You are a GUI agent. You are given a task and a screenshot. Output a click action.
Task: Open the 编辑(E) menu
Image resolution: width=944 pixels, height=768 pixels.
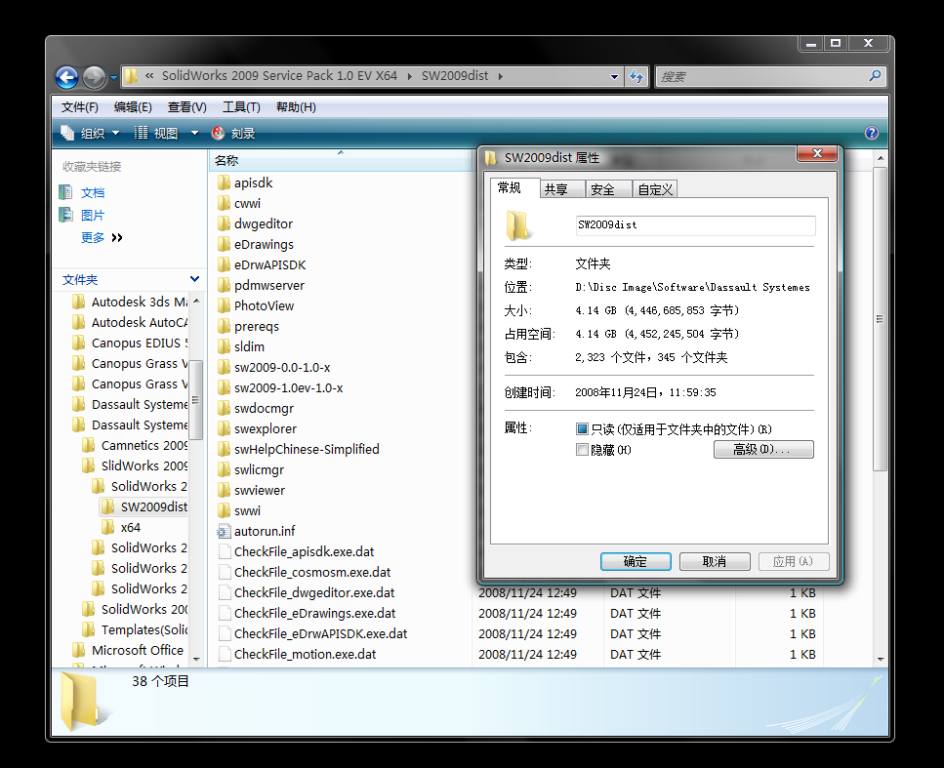click(133, 107)
